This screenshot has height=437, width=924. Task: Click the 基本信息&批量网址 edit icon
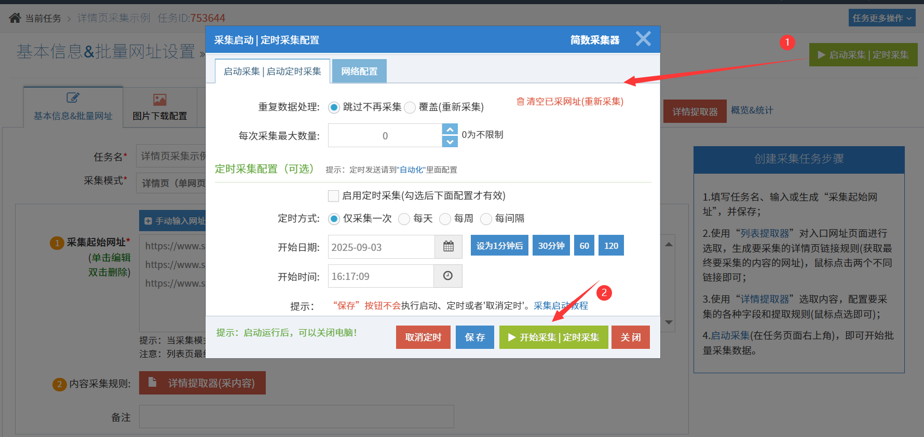click(x=73, y=98)
